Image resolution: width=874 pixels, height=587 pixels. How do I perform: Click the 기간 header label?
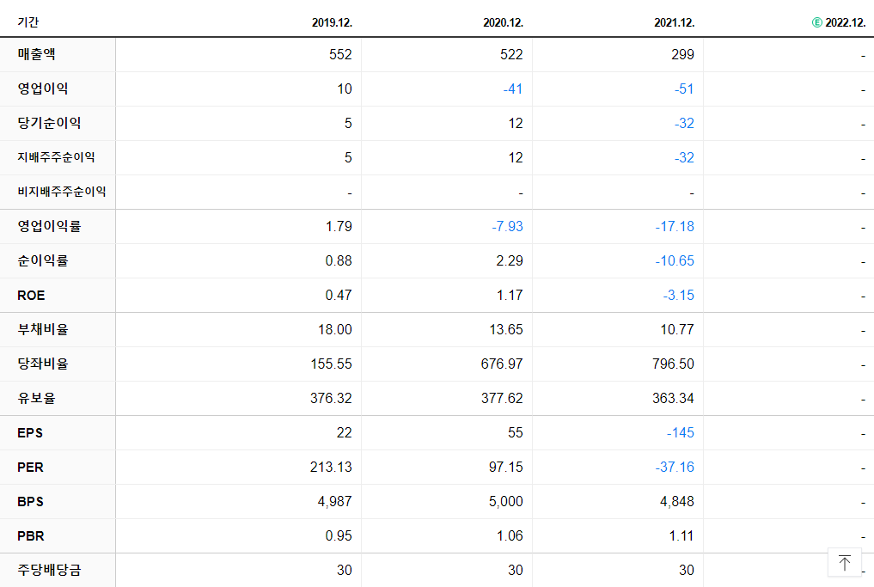coord(28,22)
